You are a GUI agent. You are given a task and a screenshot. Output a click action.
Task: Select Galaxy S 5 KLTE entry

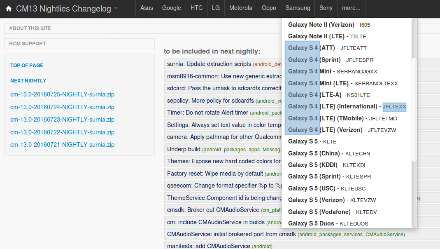tap(312, 141)
